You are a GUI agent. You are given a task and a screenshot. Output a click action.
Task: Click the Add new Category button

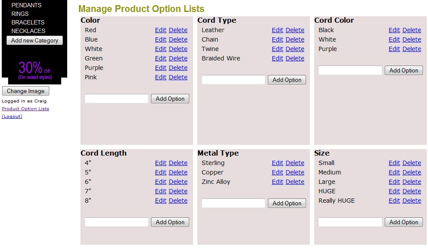click(x=35, y=40)
